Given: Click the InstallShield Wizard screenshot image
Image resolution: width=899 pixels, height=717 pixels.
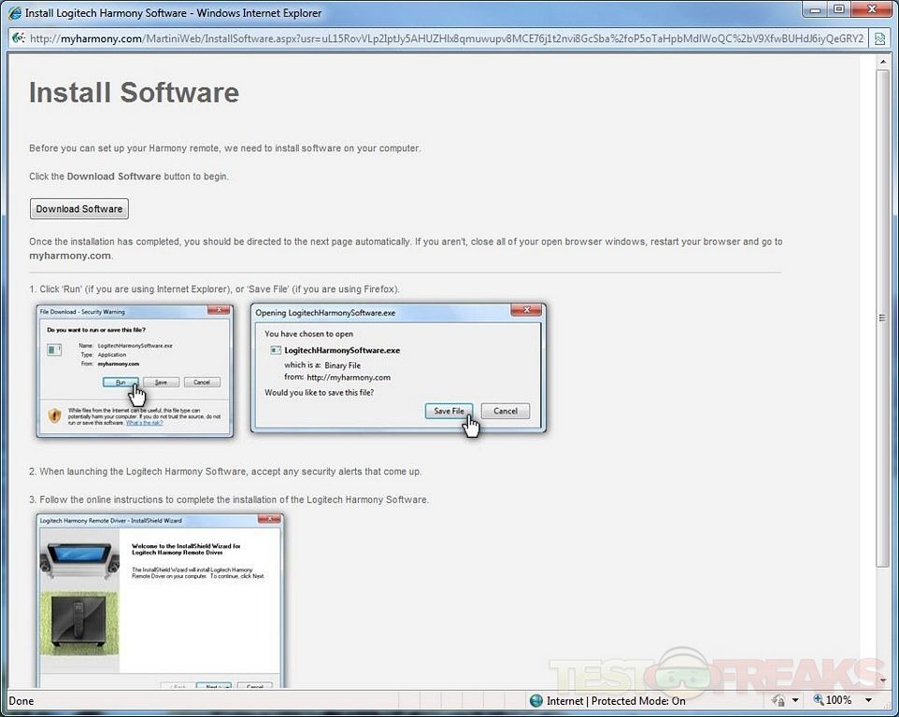Looking at the screenshot, I should (x=161, y=600).
